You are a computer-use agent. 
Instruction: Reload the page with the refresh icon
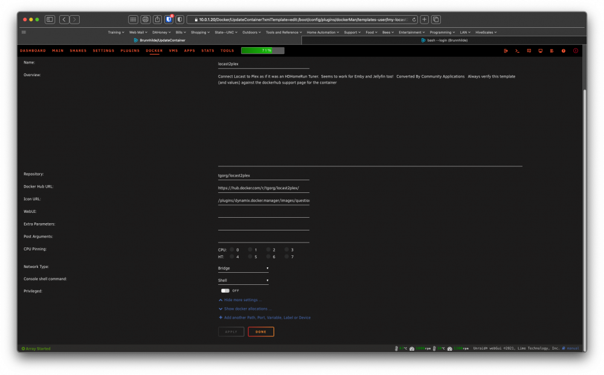click(414, 20)
